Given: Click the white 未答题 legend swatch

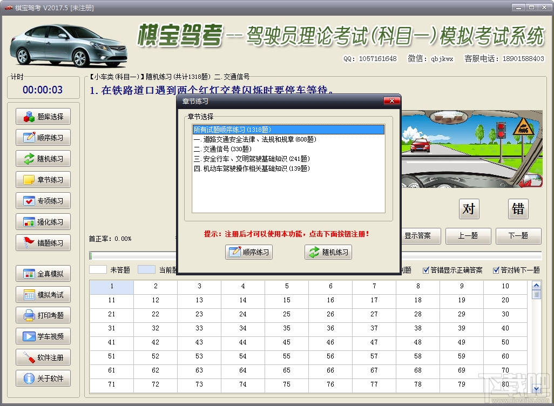Looking at the screenshot, I should (x=98, y=269).
